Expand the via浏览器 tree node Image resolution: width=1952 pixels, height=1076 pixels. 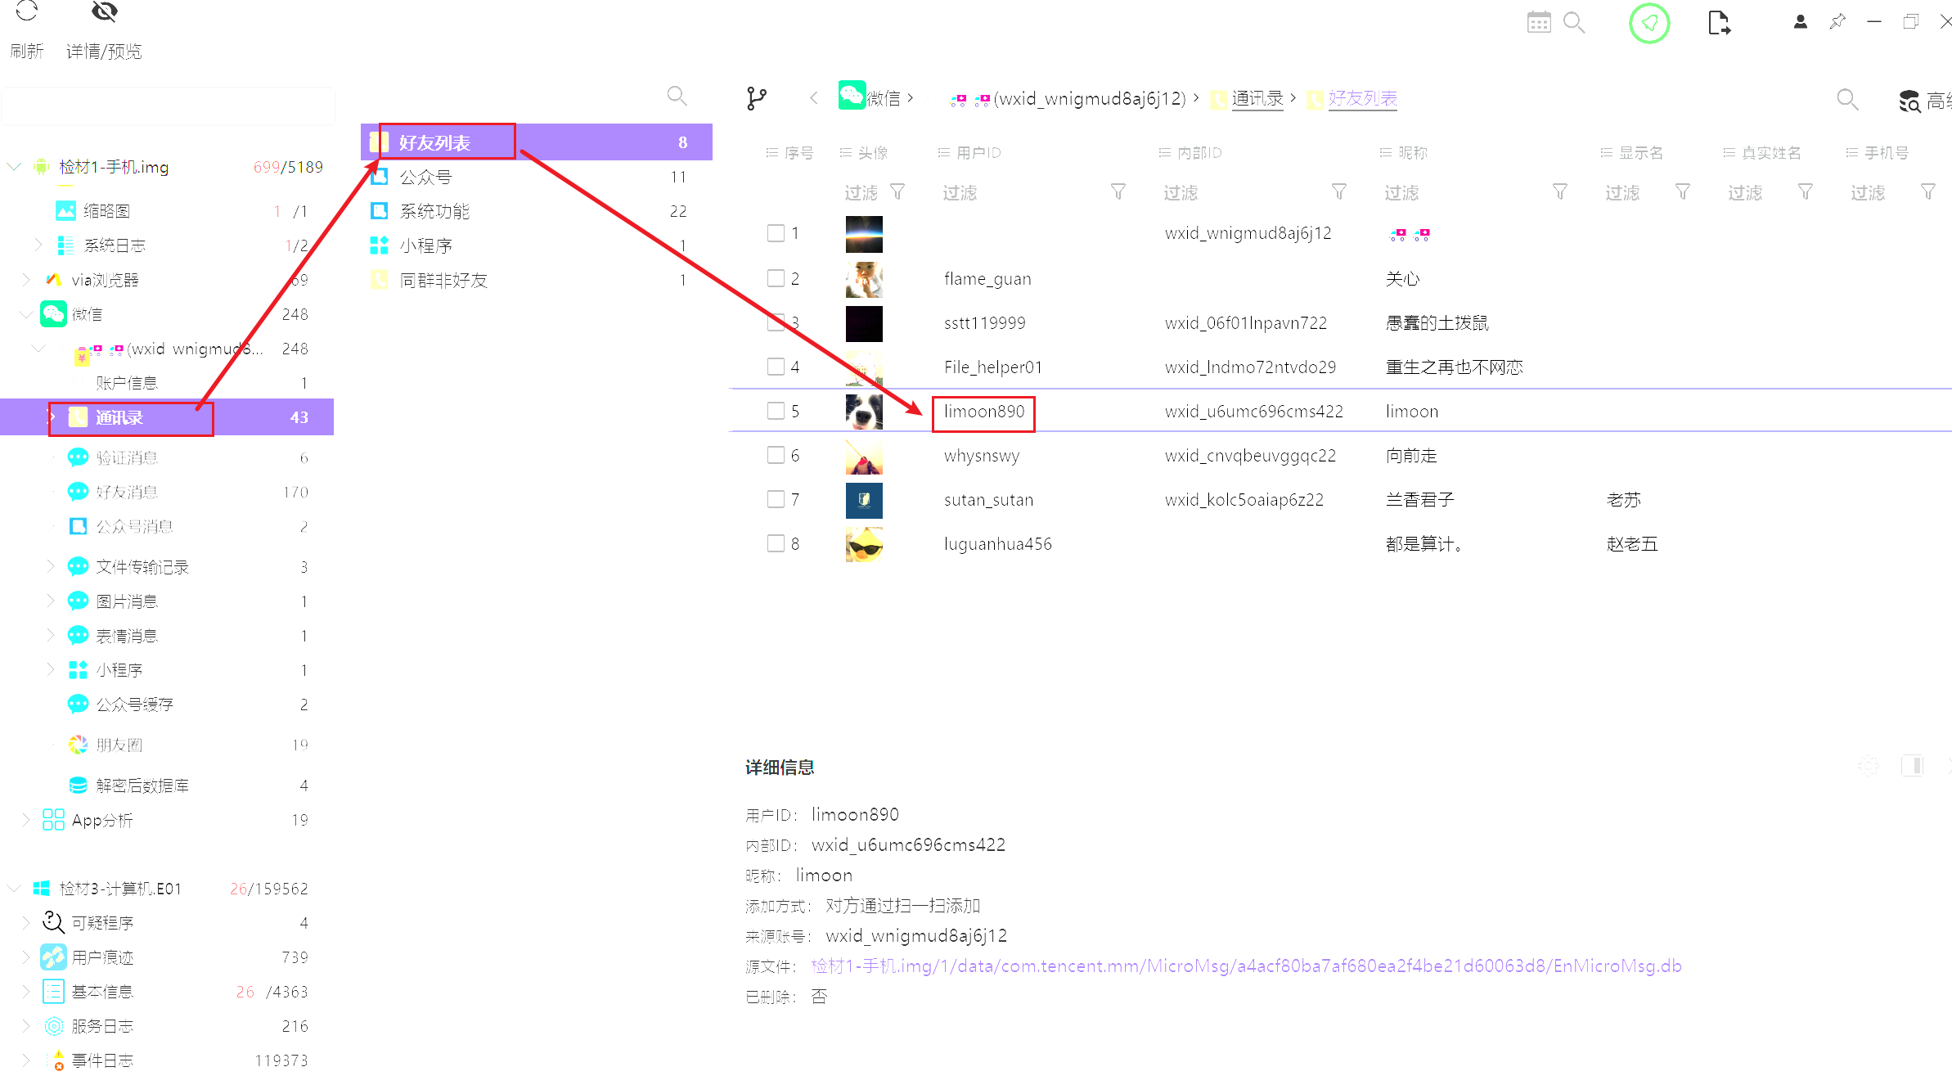coord(25,280)
